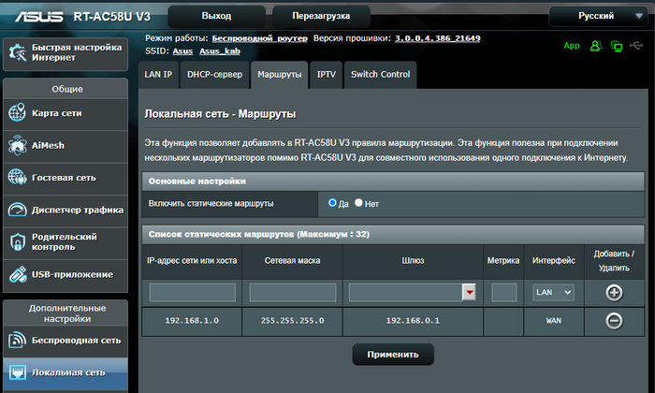Focus the IP address input field
Viewport: 655px width, 393px height.
point(192,292)
